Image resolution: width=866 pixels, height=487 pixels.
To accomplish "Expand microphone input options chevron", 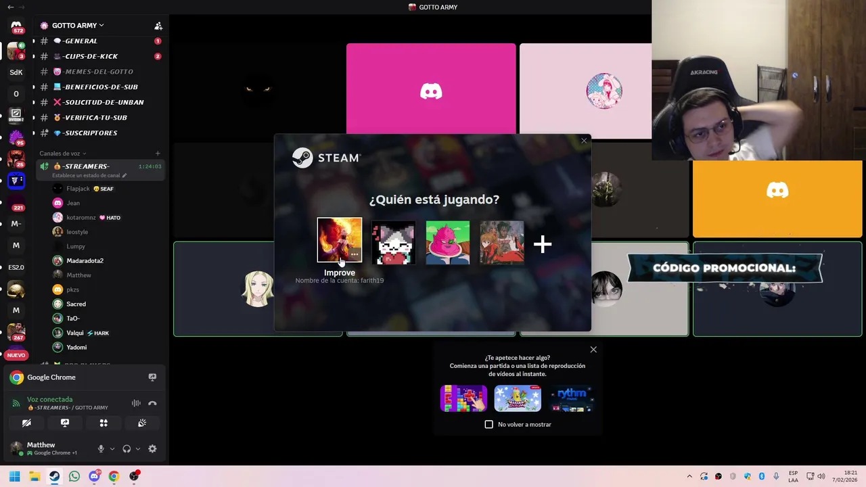I will (112, 448).
